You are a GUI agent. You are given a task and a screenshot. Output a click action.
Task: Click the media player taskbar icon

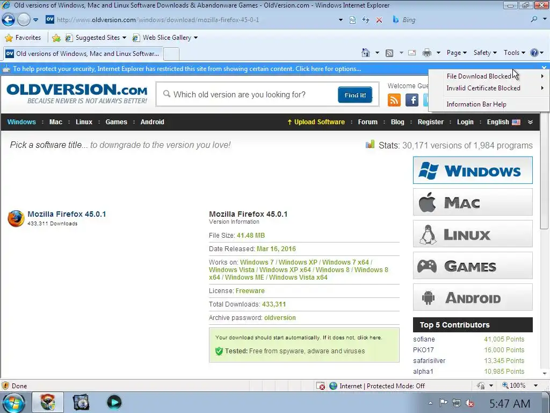[x=114, y=402]
